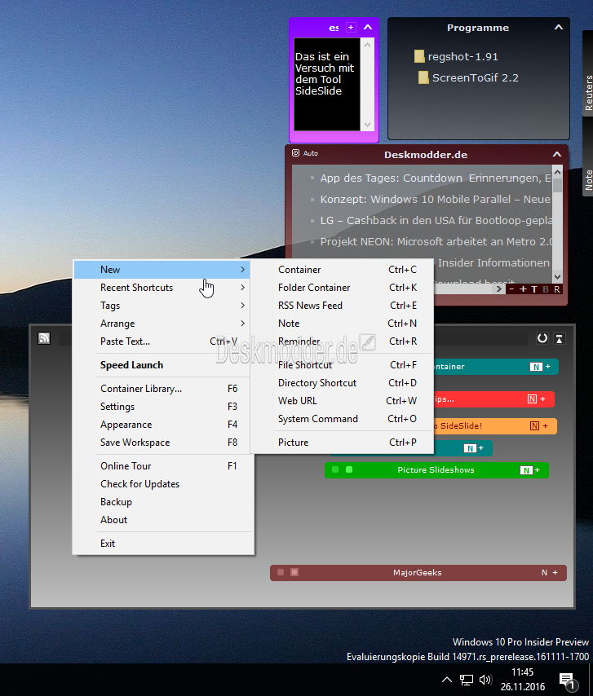Click the minus button in Deskmodder.de feed toolbar

pos(511,289)
